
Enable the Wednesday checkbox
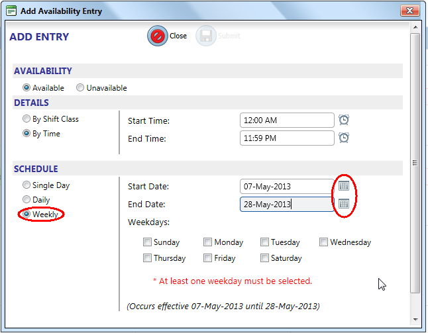pyautogui.click(x=324, y=242)
